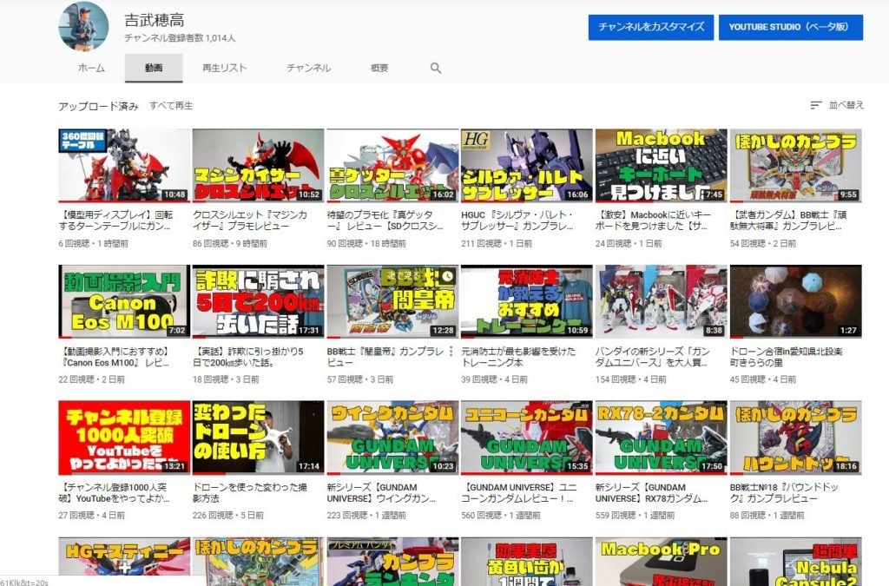Screen dimensions: 889x586
Task: Click すべて再生 play all link
Action: tap(171, 105)
